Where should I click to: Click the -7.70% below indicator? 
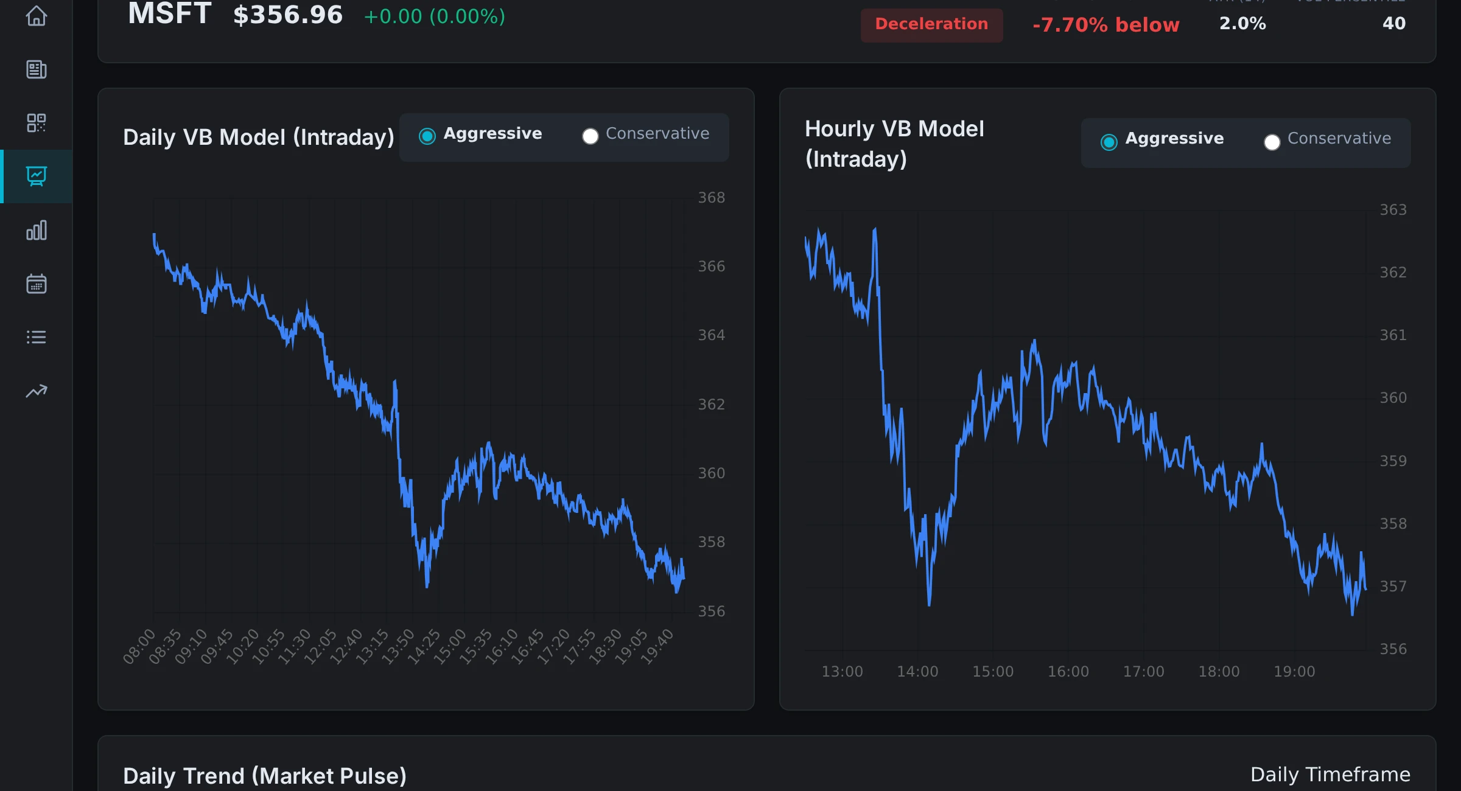point(1106,25)
